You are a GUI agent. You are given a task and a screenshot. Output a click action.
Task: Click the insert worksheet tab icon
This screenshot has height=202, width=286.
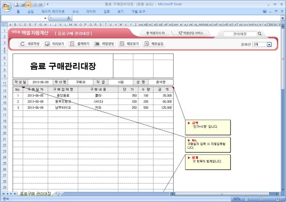coord(58,194)
